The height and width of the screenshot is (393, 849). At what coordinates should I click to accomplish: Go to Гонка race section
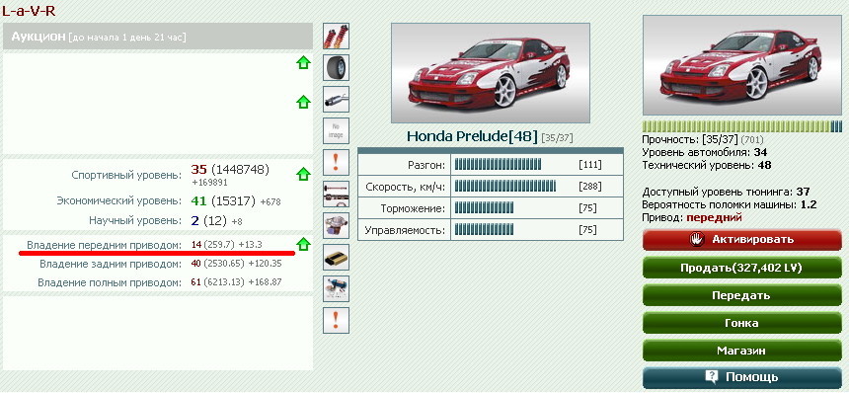click(742, 323)
